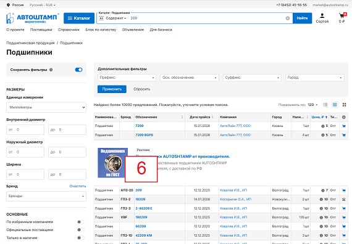352x244 pixels.
Task: Expand the Суффикс filter dropdown
Action: pyautogui.click(x=252, y=78)
